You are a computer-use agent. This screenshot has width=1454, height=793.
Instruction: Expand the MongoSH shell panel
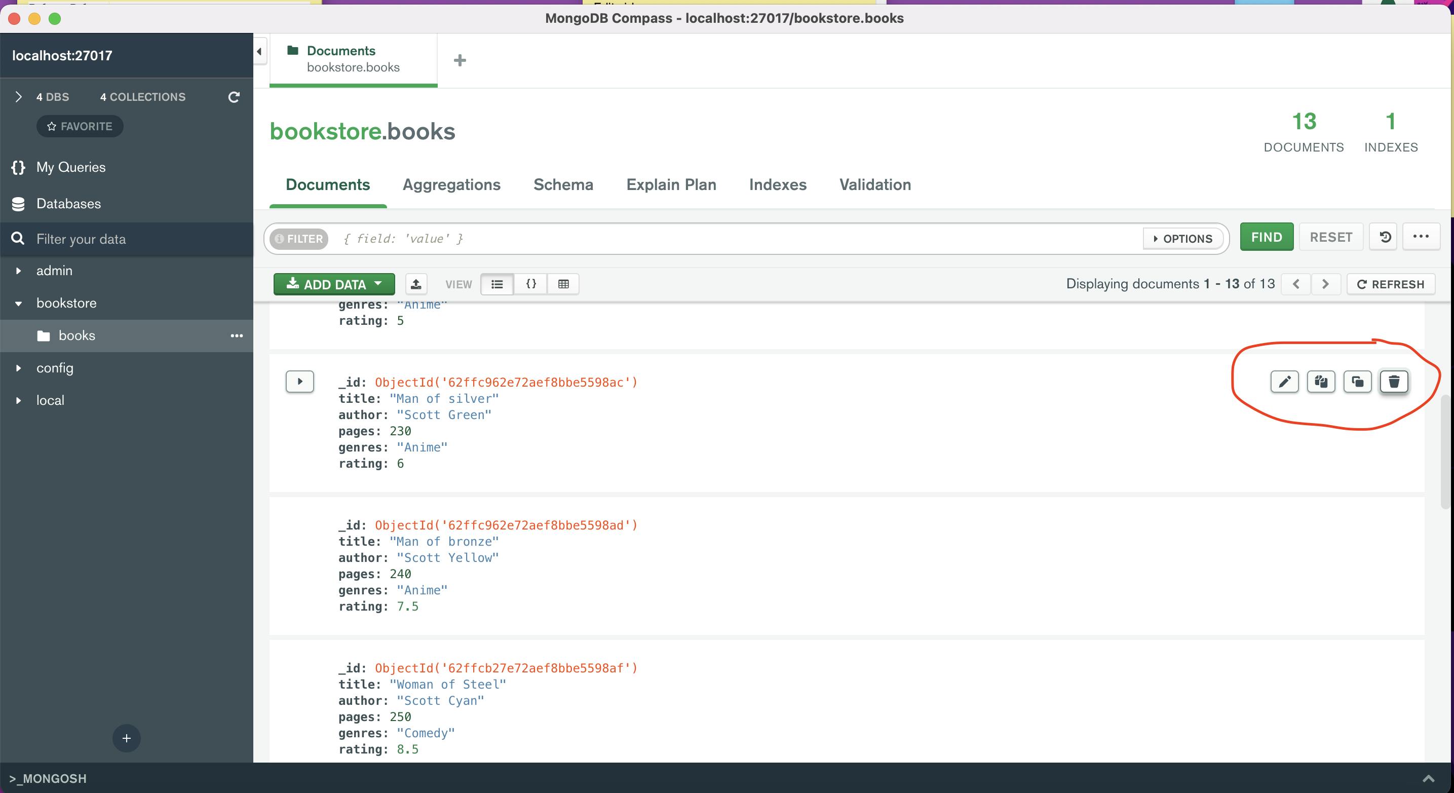1428,778
